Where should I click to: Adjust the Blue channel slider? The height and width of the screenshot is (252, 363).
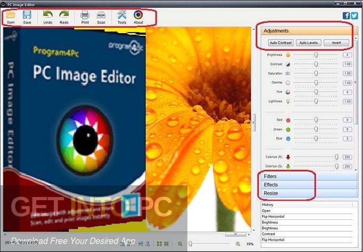click(x=316, y=138)
